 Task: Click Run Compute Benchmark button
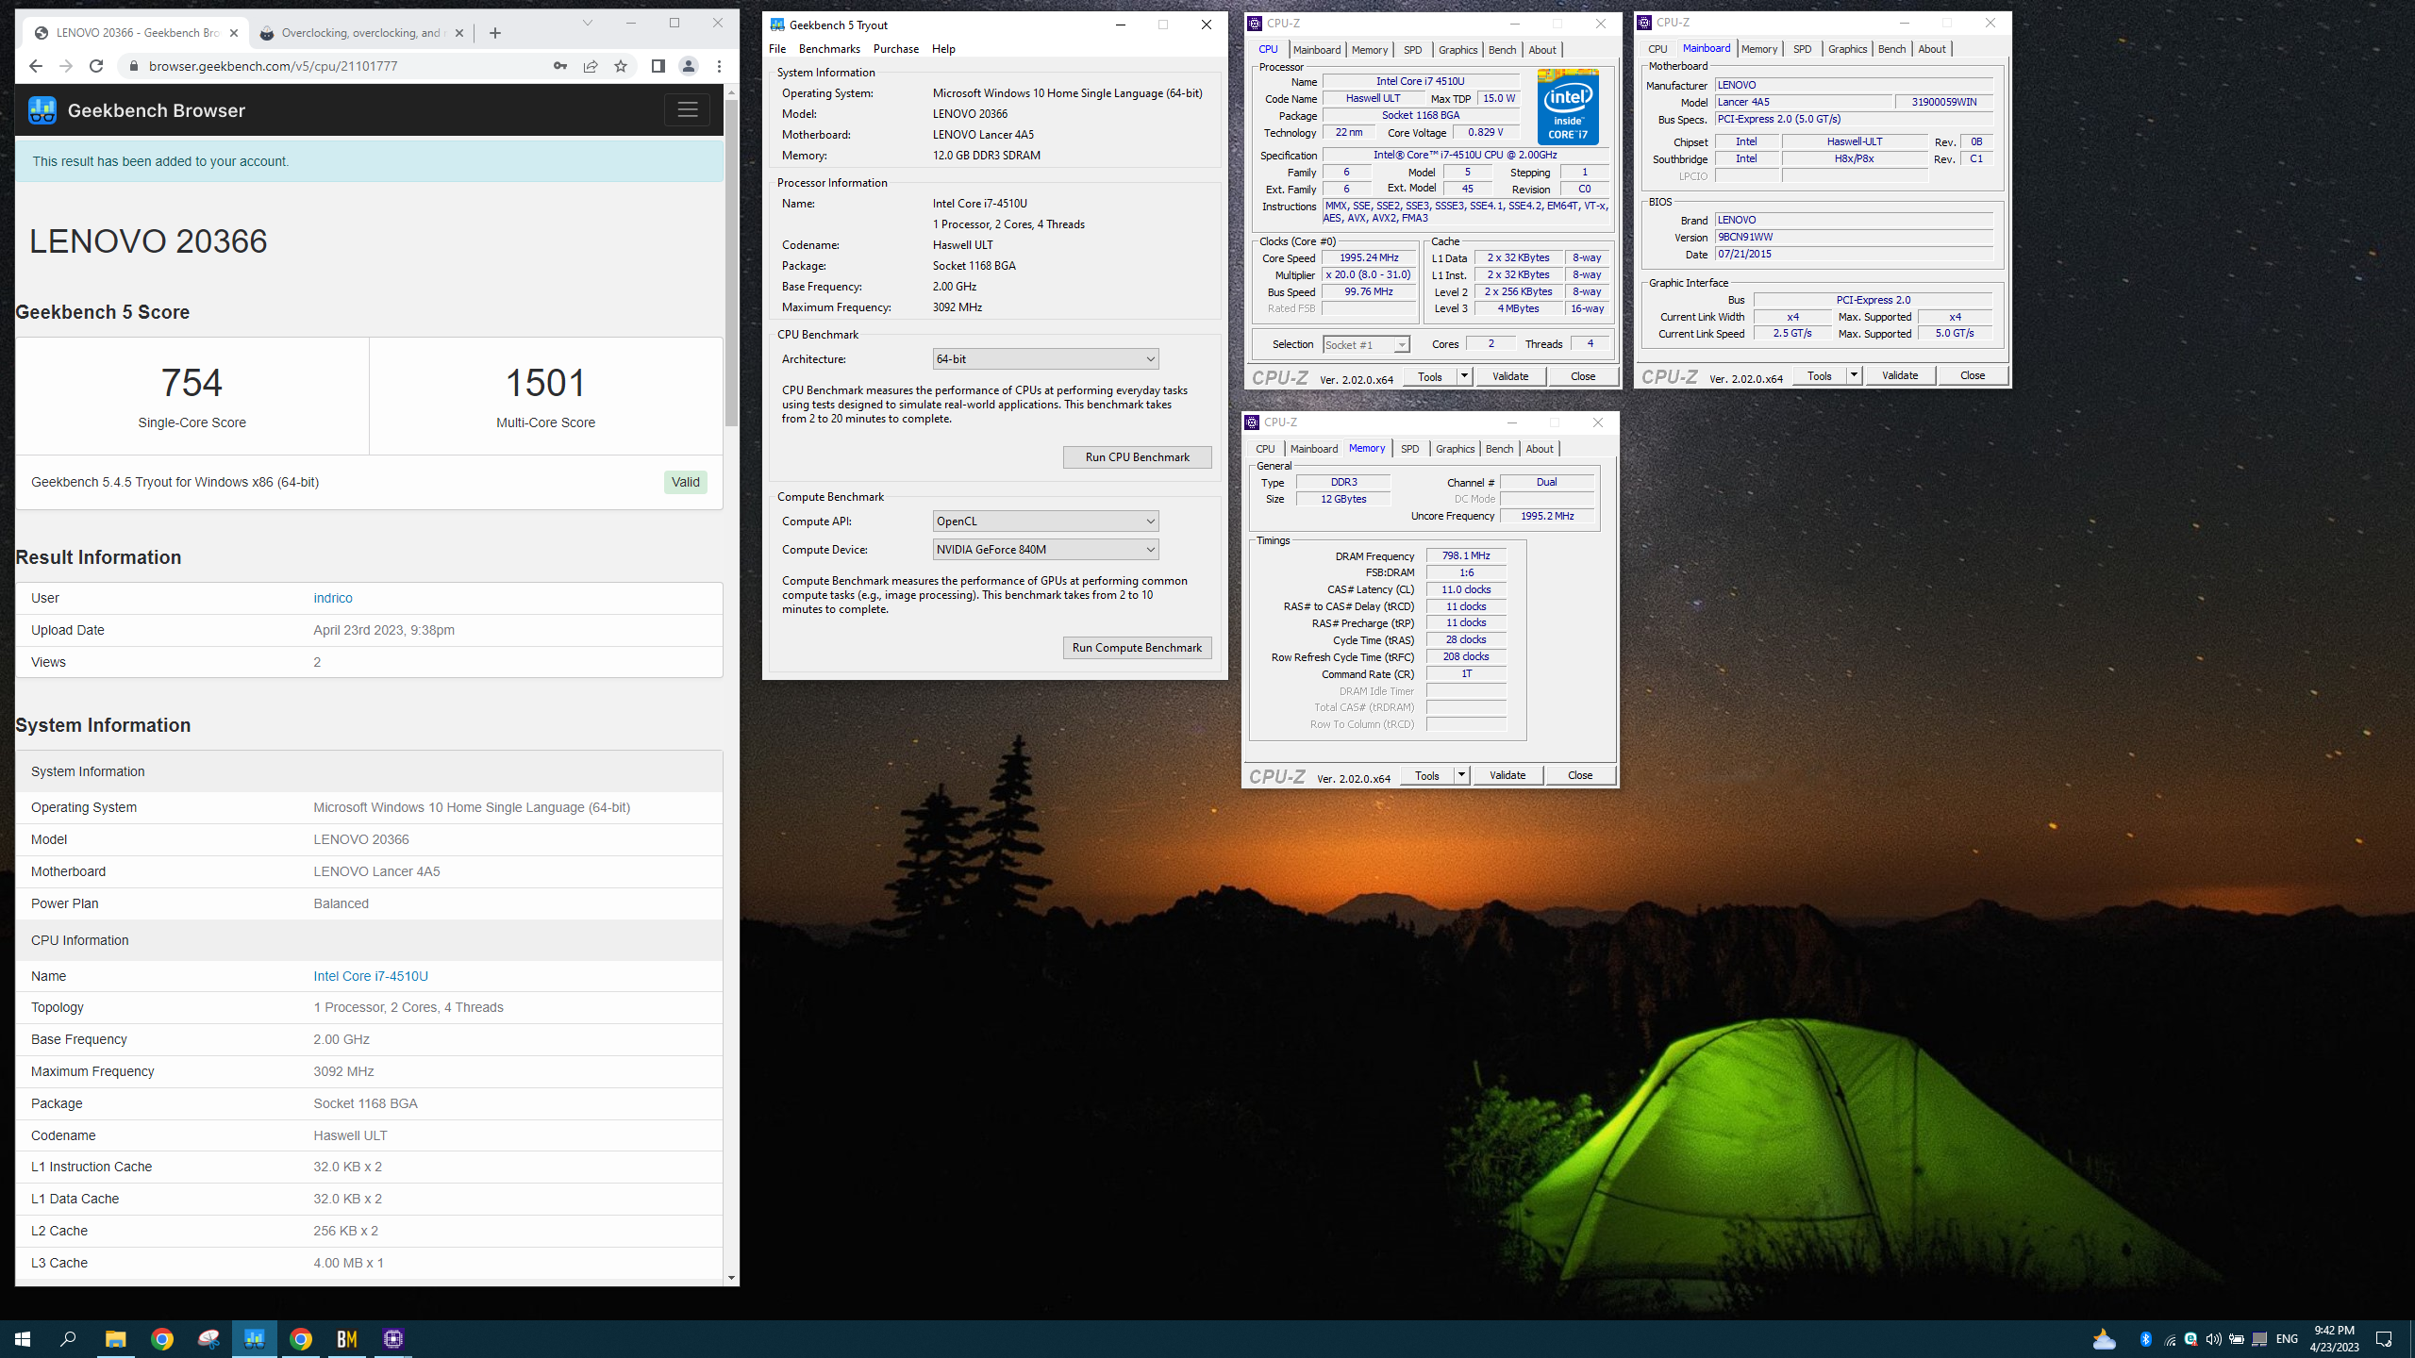point(1137,648)
